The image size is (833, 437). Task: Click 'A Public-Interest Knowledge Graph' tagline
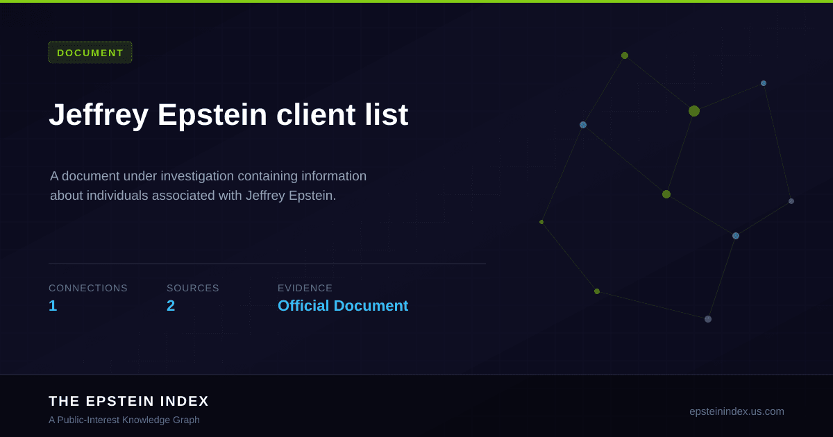pyautogui.click(x=124, y=420)
